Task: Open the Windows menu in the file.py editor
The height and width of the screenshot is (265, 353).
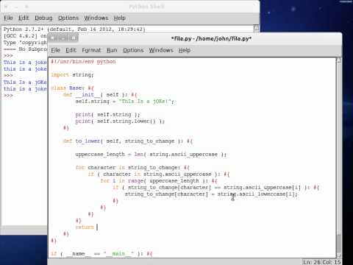Action: click(x=161, y=50)
